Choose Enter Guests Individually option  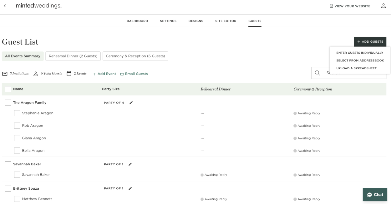(x=359, y=53)
